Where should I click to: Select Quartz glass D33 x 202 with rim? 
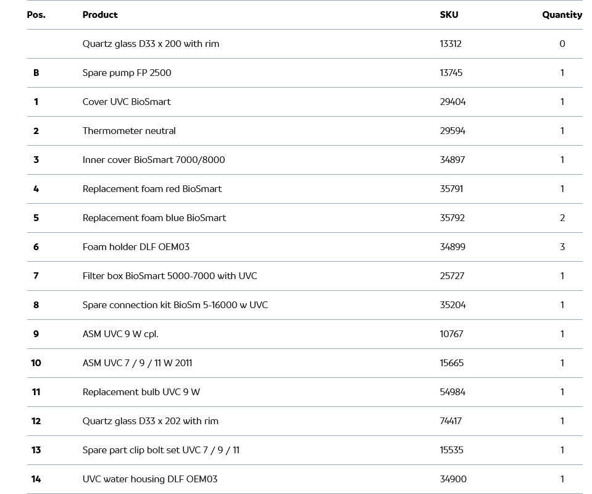click(x=151, y=421)
